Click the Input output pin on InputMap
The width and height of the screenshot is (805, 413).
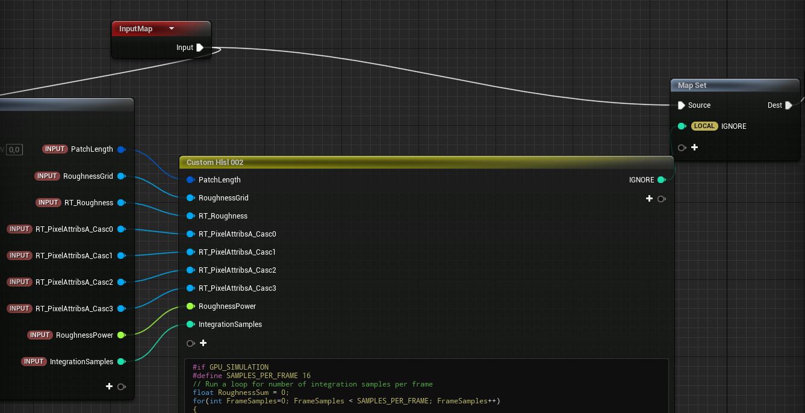pyautogui.click(x=200, y=48)
